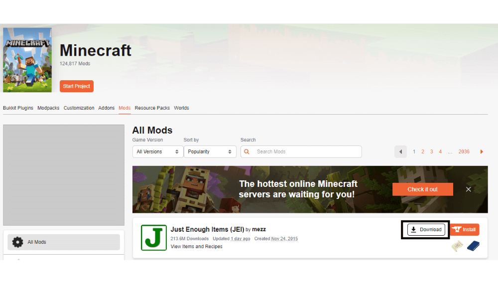Close the Minecraft servers banner
Image resolution: width=498 pixels, height=299 pixels.
468,189
